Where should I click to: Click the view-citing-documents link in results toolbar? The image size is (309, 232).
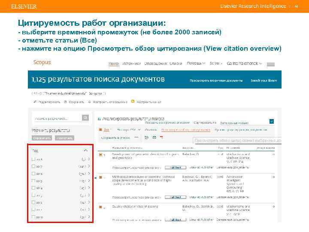(241, 130)
